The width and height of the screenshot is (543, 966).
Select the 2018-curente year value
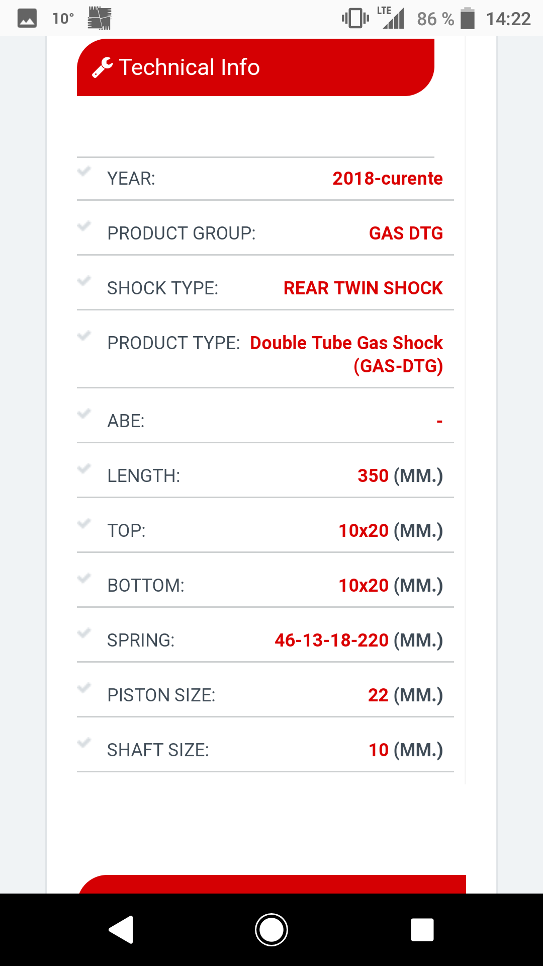click(387, 179)
